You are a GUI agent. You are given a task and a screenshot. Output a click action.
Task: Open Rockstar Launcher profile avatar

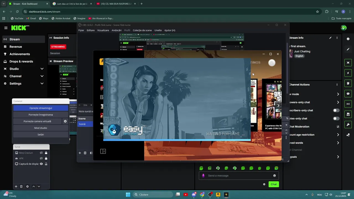point(272,63)
